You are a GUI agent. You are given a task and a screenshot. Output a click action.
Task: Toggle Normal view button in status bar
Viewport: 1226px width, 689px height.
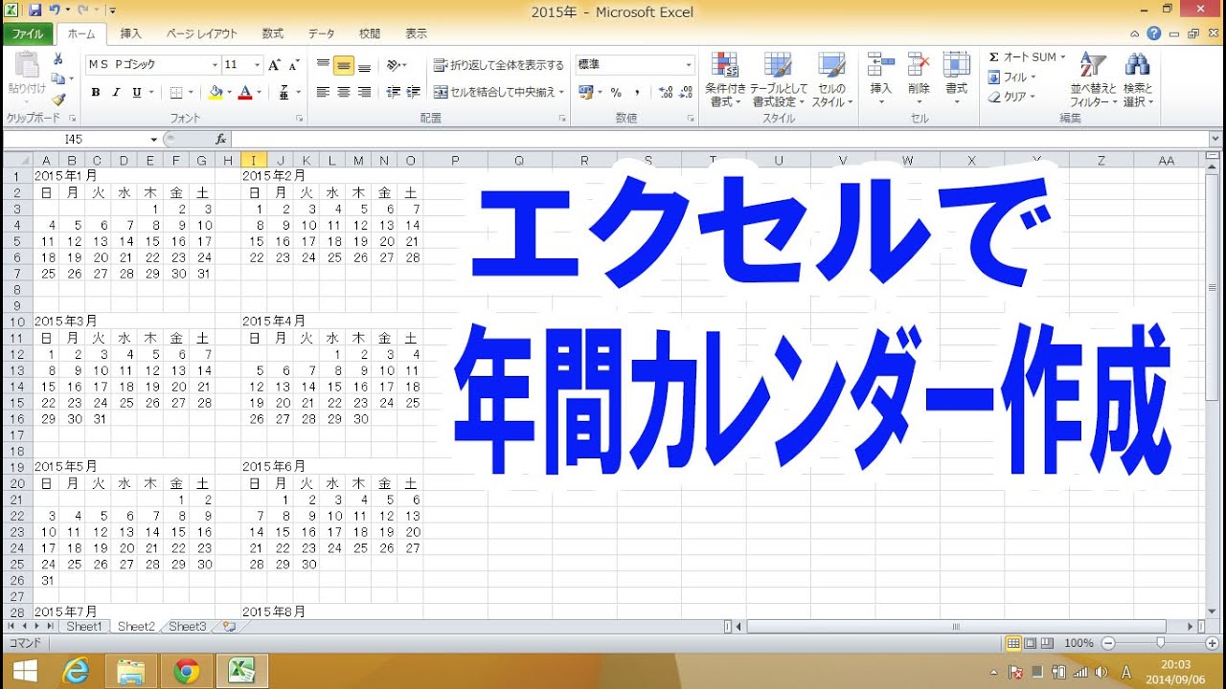(1013, 643)
